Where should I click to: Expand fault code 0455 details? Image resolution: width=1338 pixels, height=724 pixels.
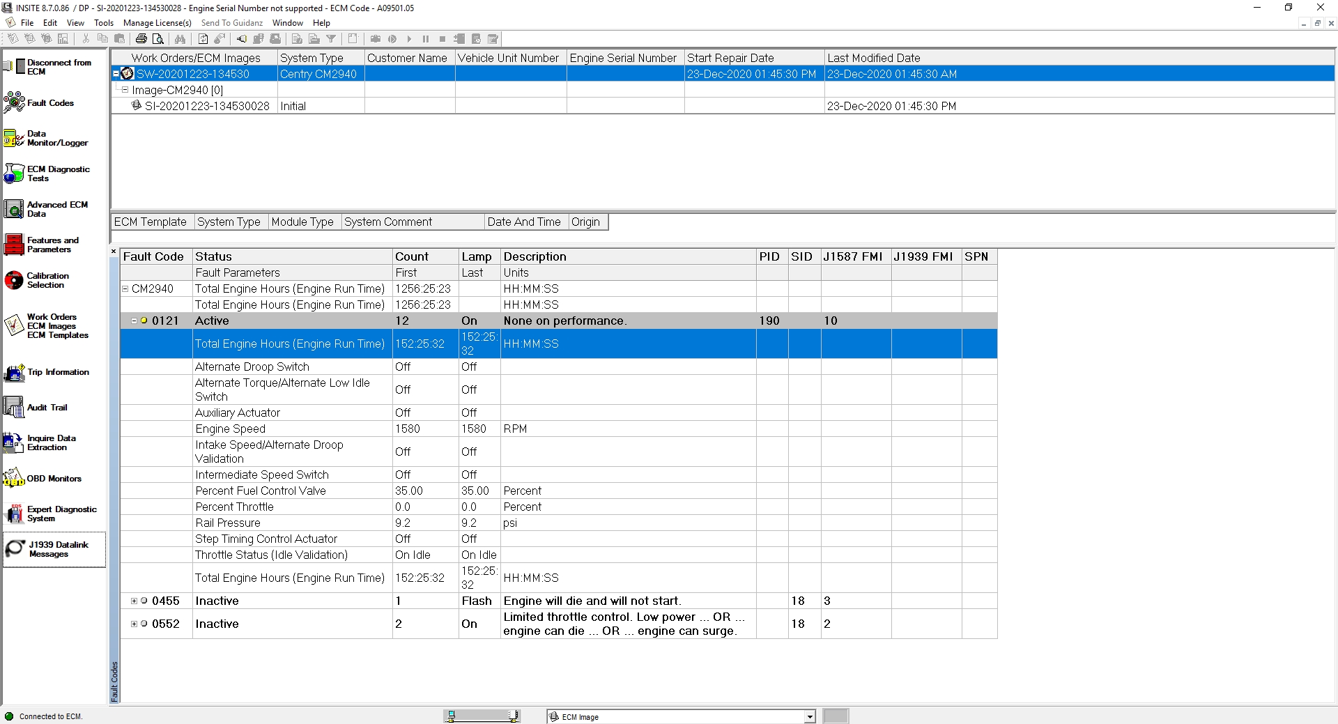point(134,601)
